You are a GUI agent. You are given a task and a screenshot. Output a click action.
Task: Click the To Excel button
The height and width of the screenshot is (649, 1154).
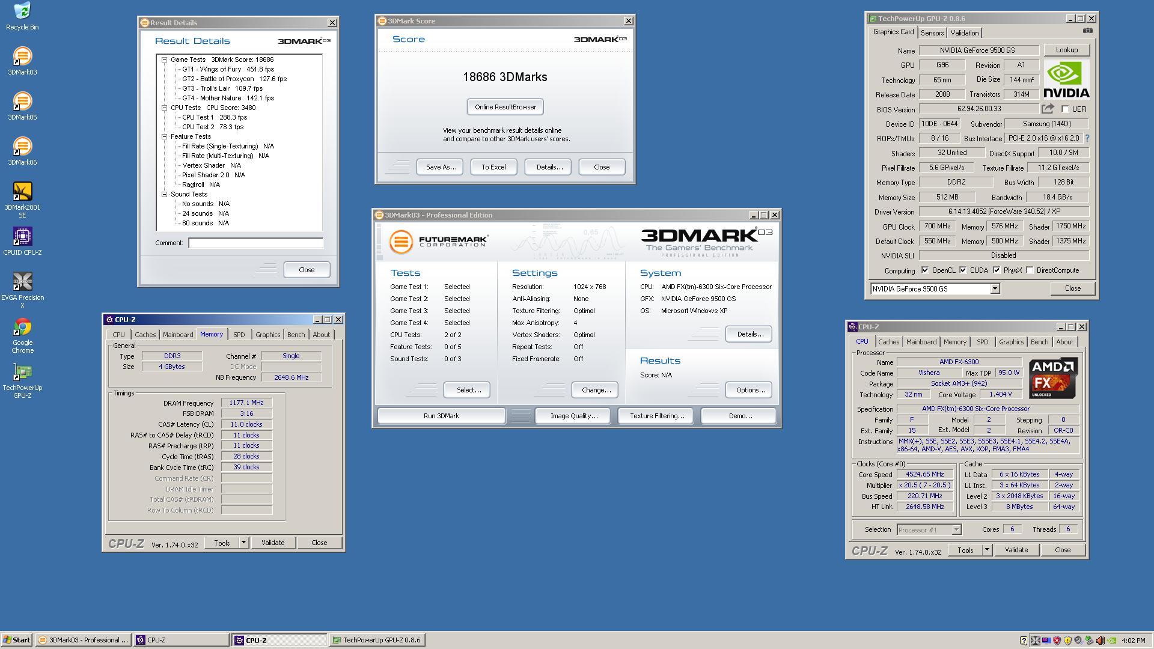tap(493, 167)
